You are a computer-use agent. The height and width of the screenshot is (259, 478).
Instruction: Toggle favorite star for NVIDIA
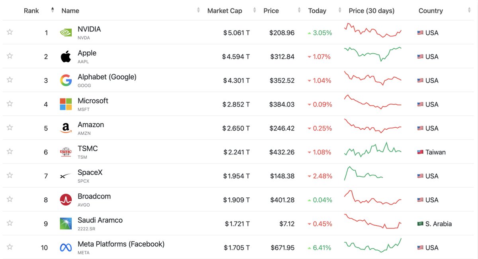click(10, 32)
